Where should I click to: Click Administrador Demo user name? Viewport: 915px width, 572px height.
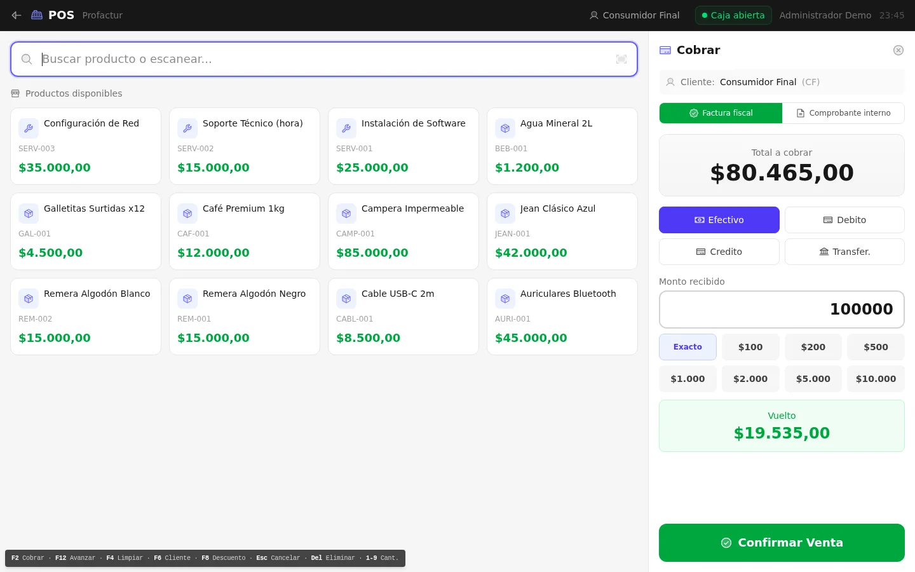click(825, 15)
